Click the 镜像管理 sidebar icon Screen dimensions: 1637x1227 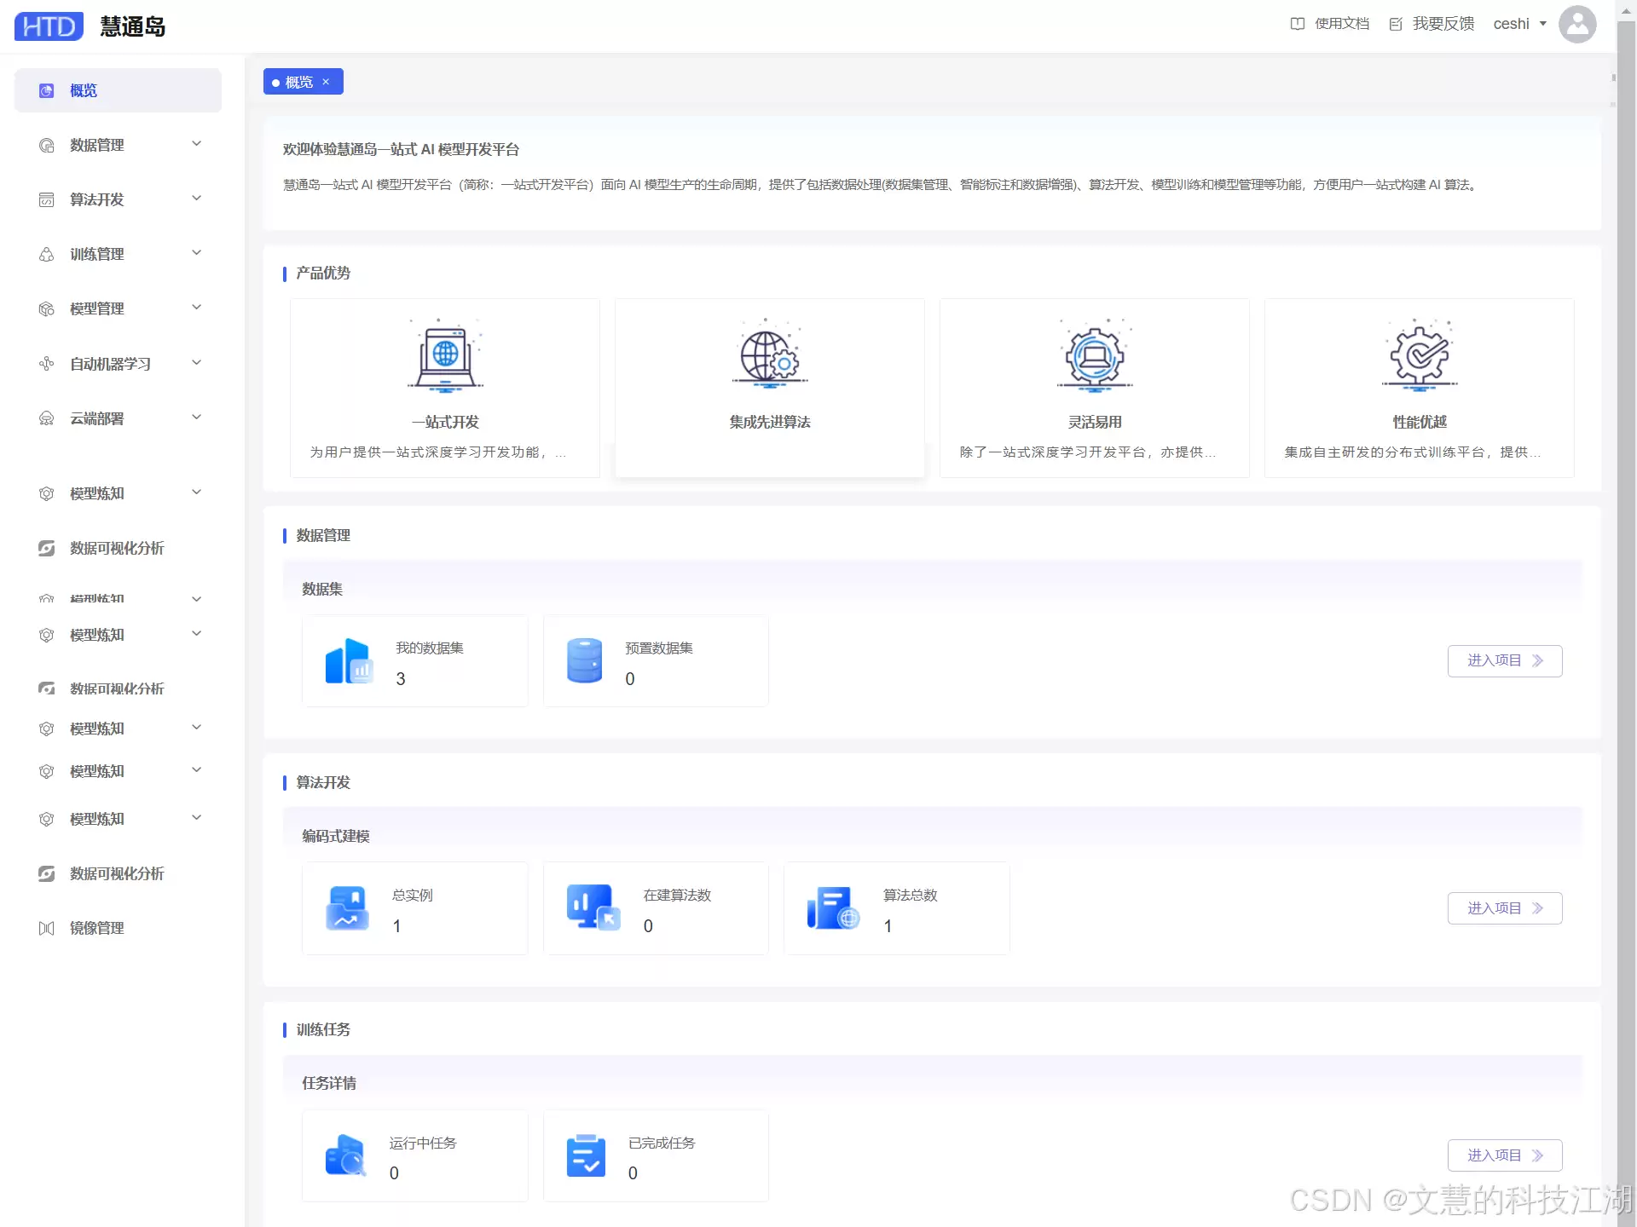pos(47,928)
